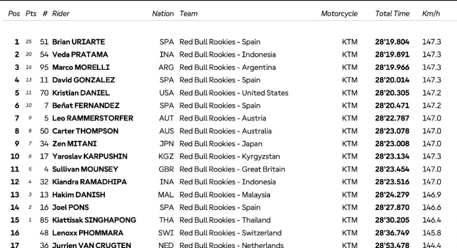Image resolution: width=457 pixels, height=248 pixels.
Task: Click total time 28'19.804
Action: tap(392, 42)
